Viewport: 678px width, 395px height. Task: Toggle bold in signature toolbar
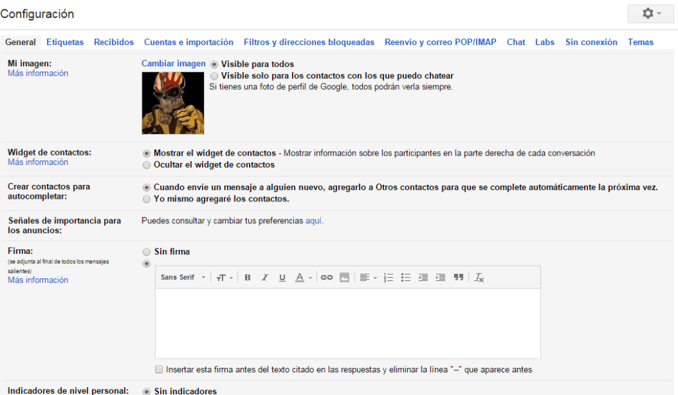[x=248, y=278]
